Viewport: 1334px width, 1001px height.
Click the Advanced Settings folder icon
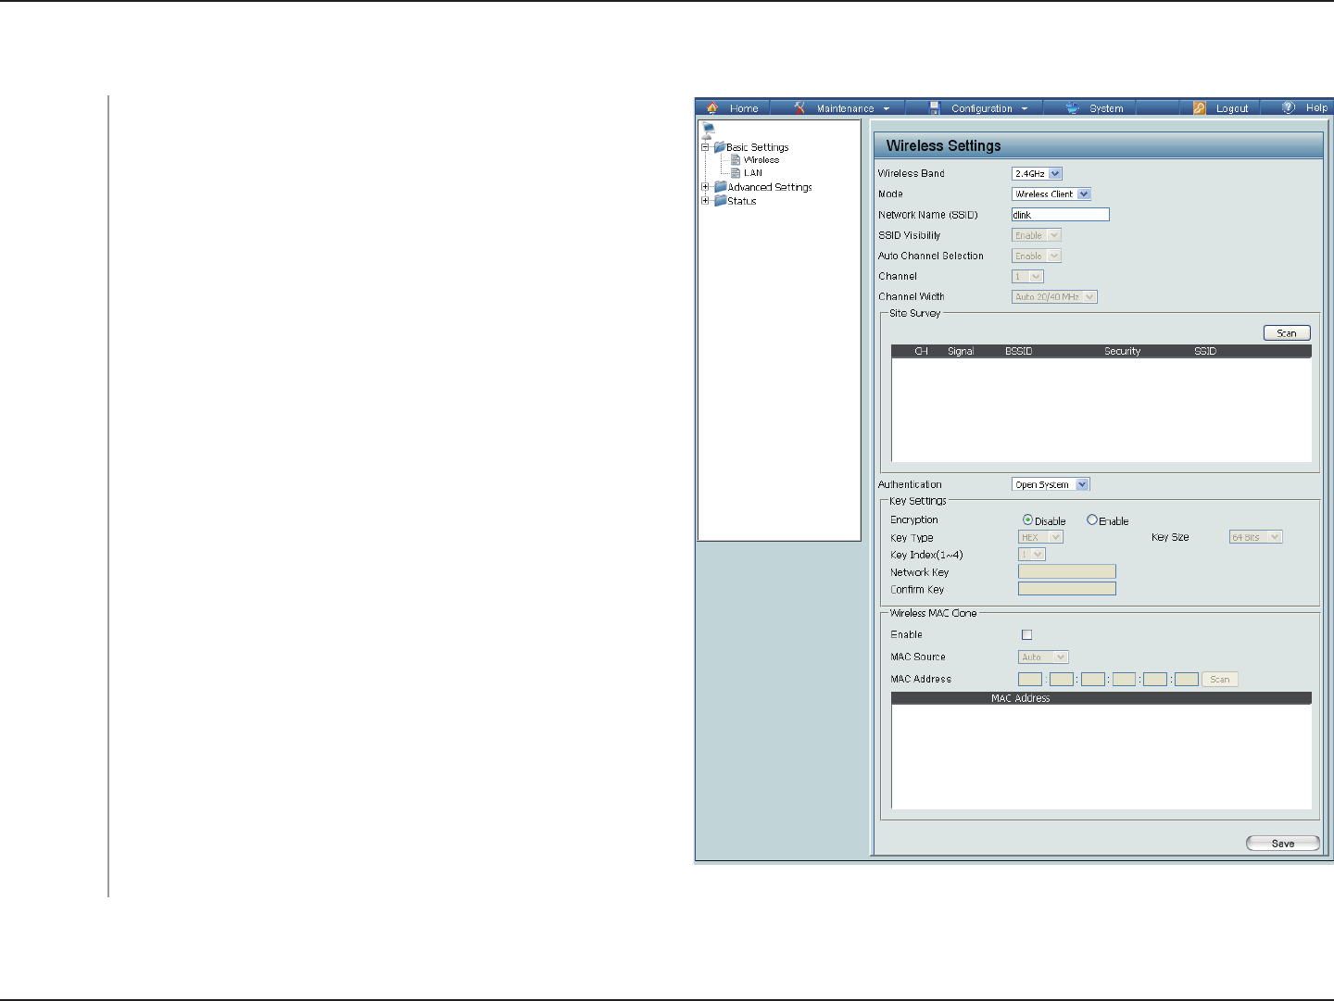click(x=720, y=186)
